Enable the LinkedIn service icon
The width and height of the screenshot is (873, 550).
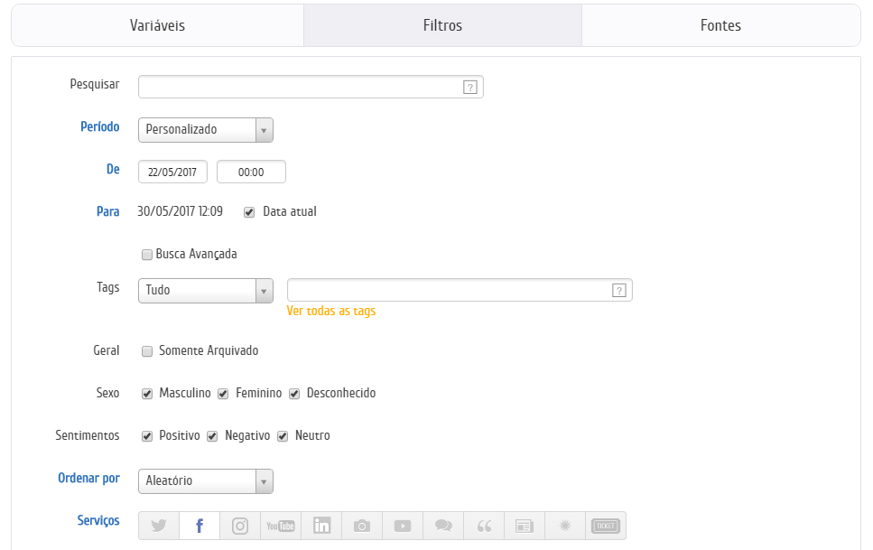tap(321, 526)
